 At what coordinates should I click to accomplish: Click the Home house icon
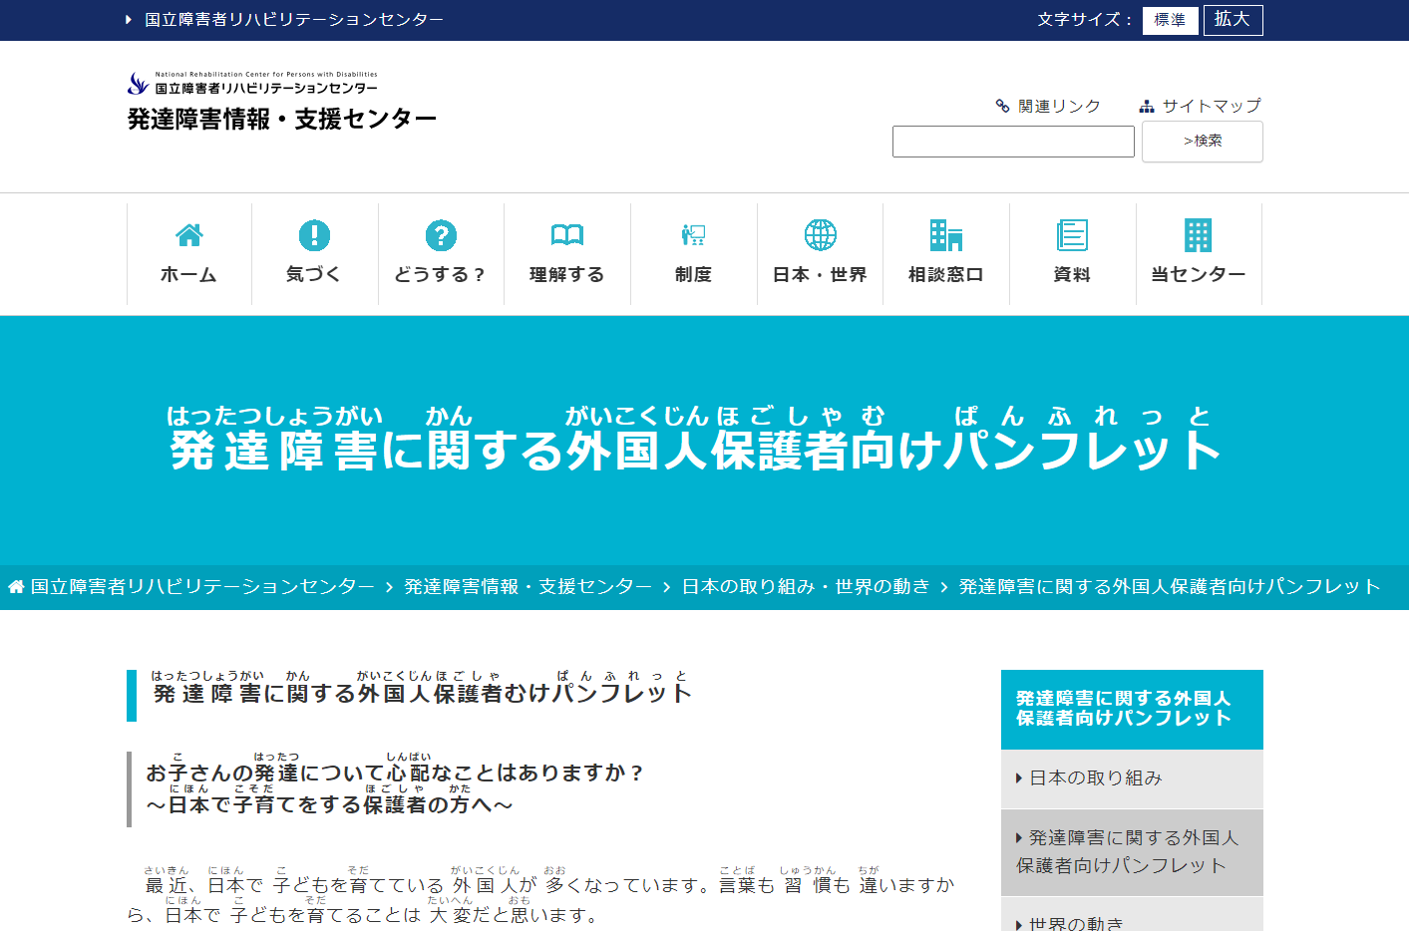pos(189,235)
